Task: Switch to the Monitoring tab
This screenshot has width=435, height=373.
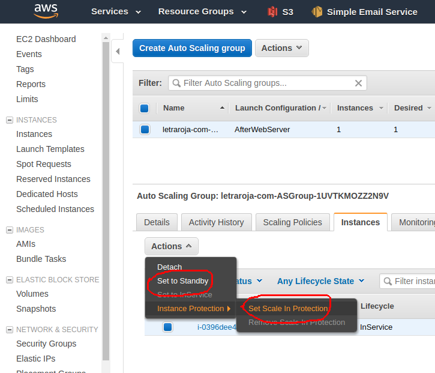Action: tap(413, 222)
